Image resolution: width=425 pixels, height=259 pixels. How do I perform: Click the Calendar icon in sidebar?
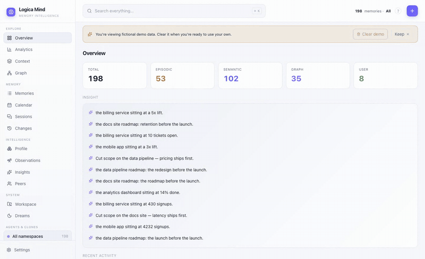click(x=9, y=105)
